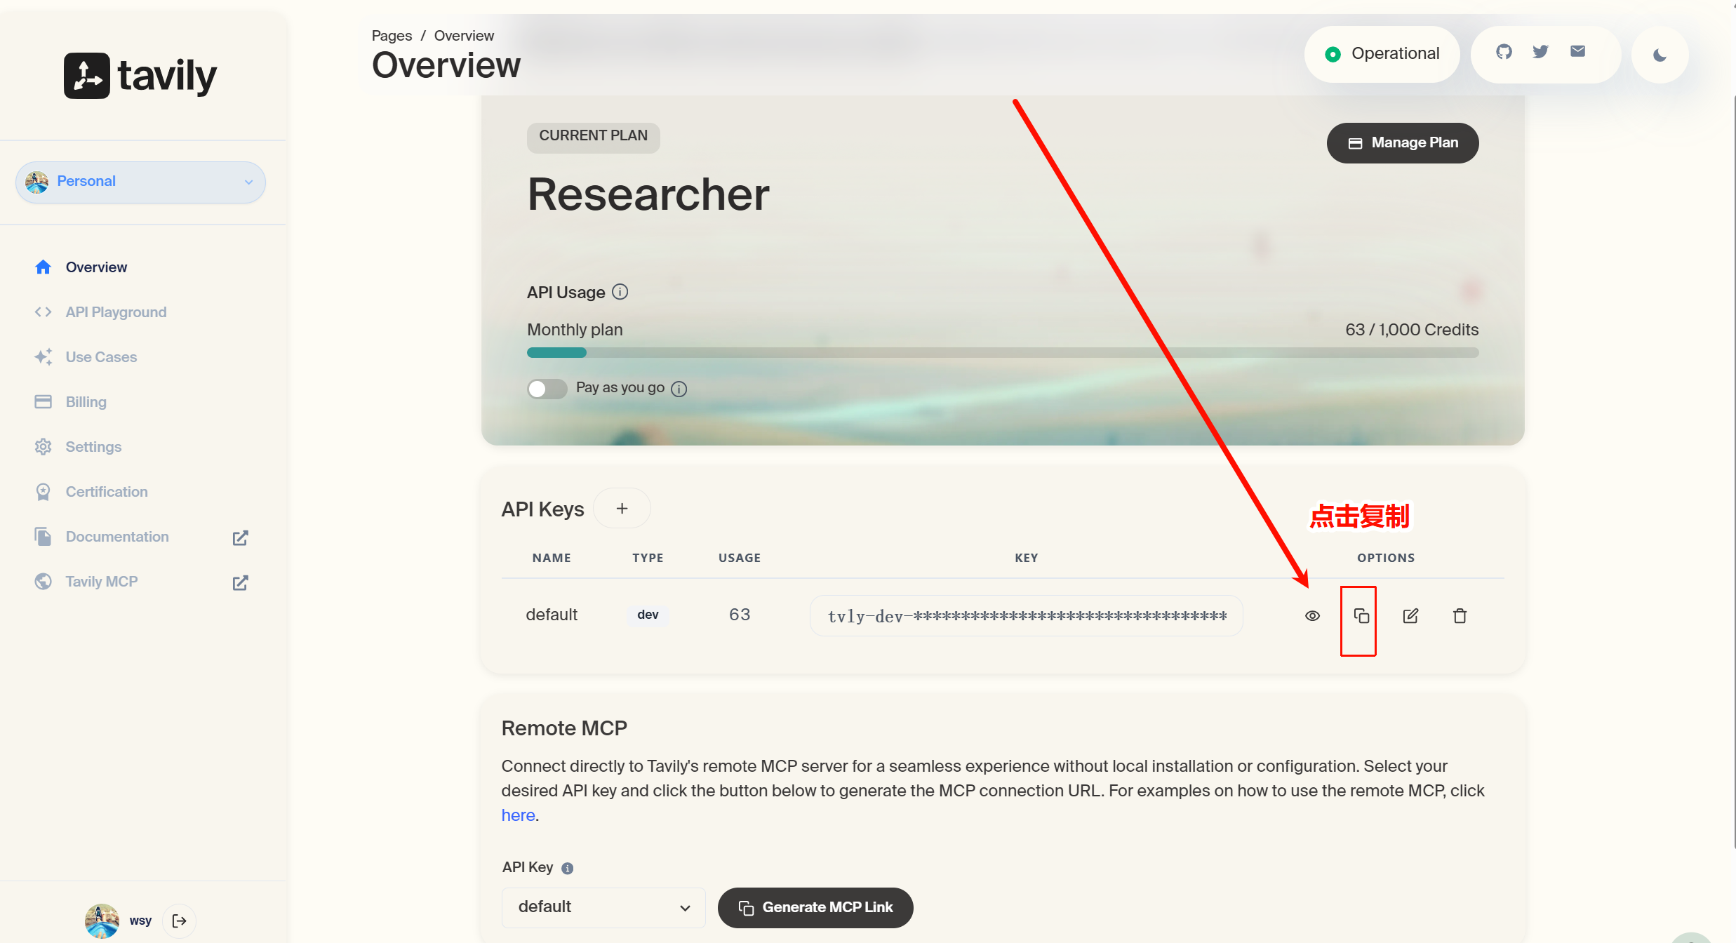Edit the default API key
The height and width of the screenshot is (943, 1736).
point(1410,616)
